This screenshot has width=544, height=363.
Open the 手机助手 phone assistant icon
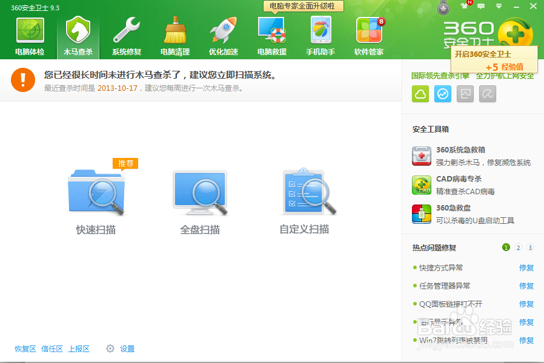coord(320,30)
